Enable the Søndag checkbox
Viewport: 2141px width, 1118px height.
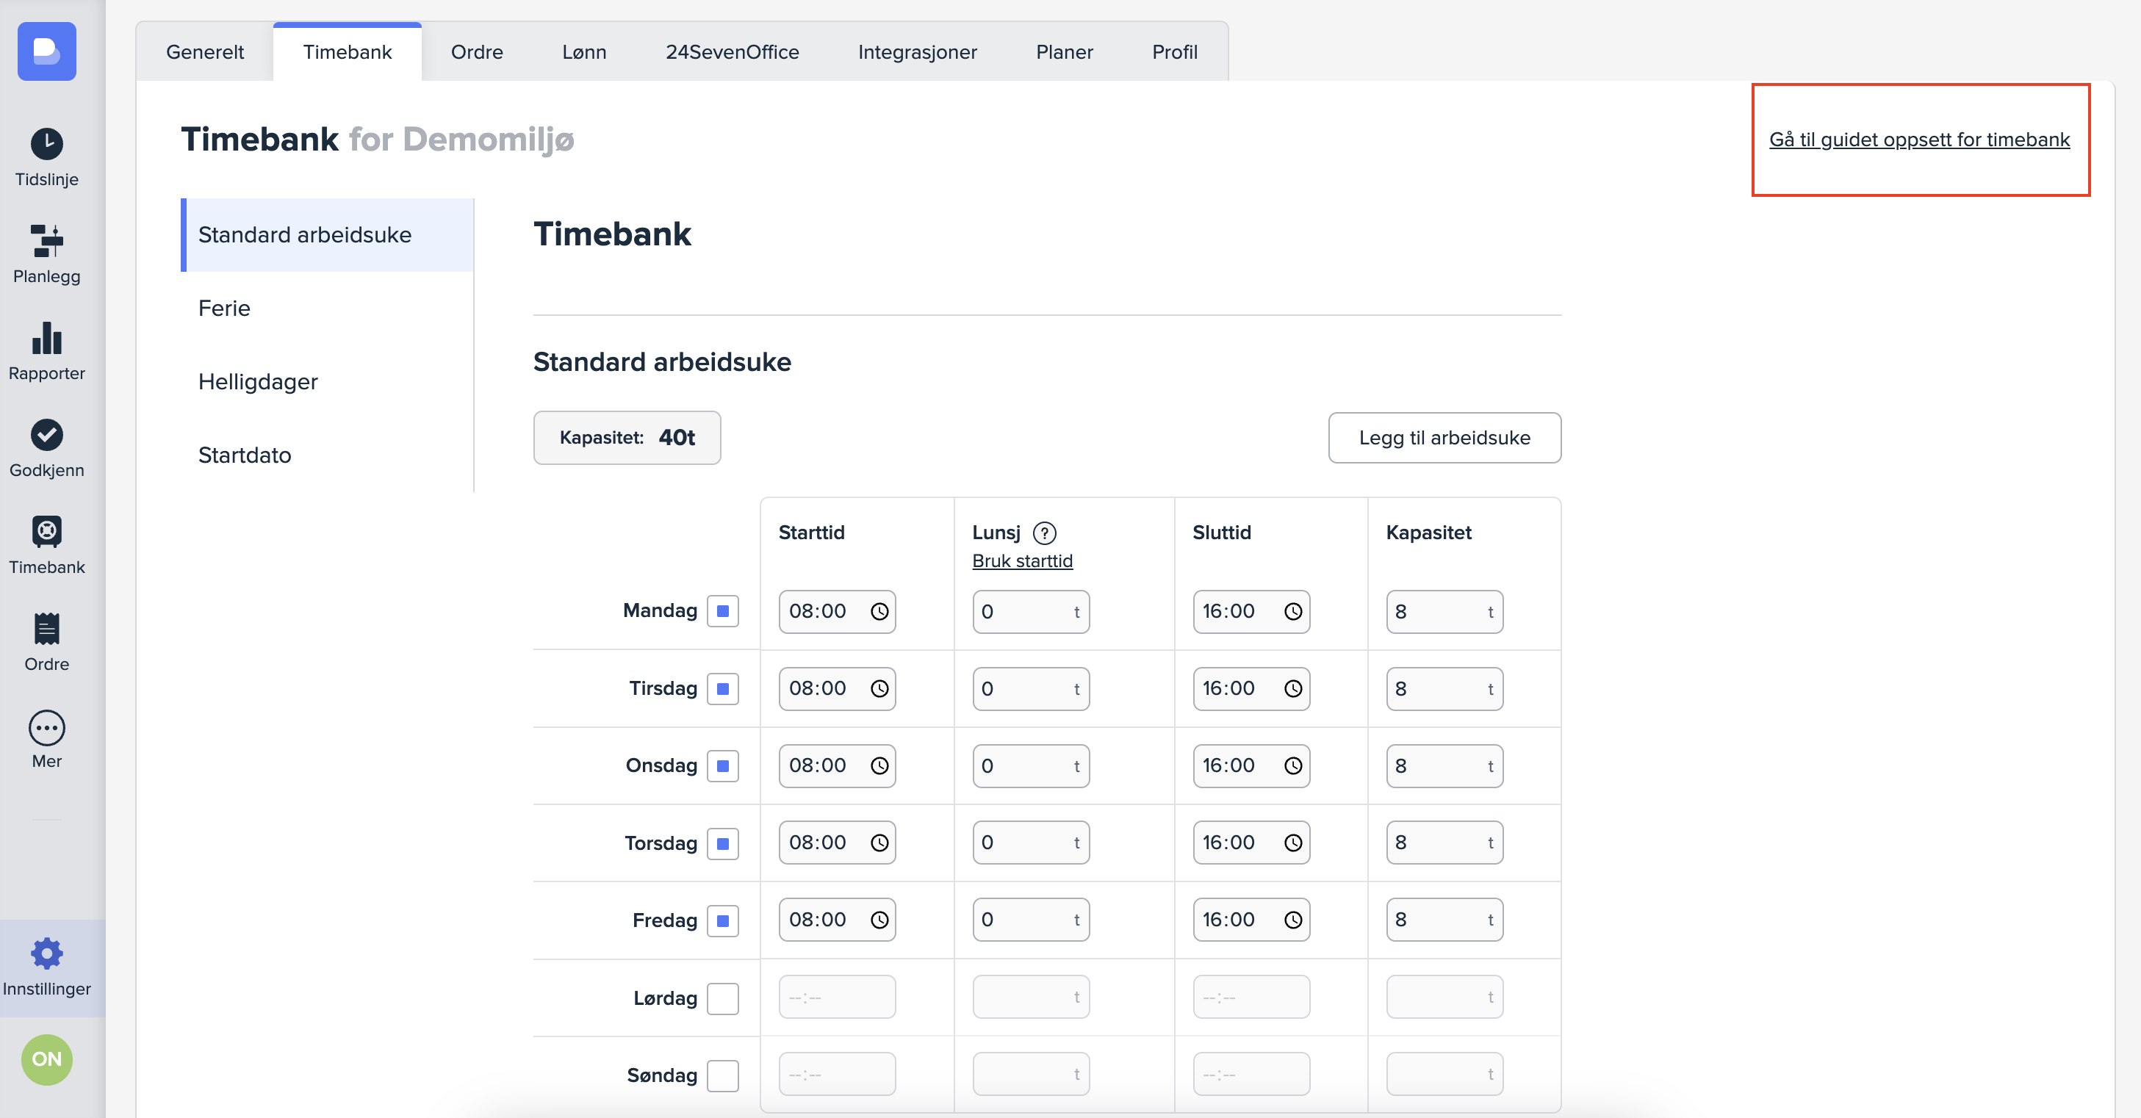click(x=722, y=1075)
